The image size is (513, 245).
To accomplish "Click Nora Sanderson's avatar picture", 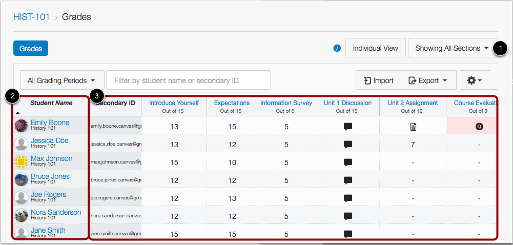I will tap(21, 215).
